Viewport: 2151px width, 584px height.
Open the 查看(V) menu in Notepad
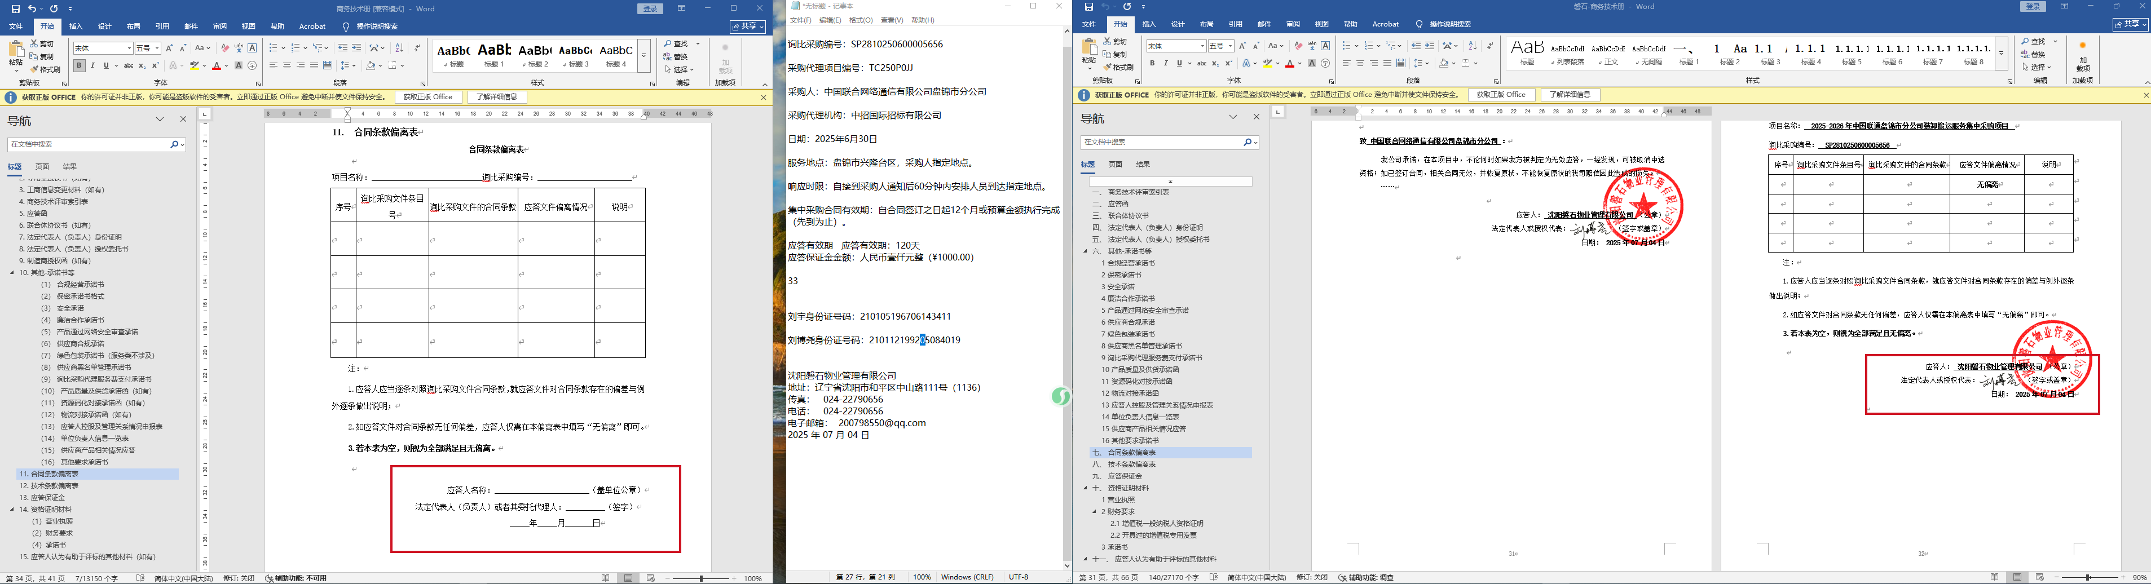[892, 20]
